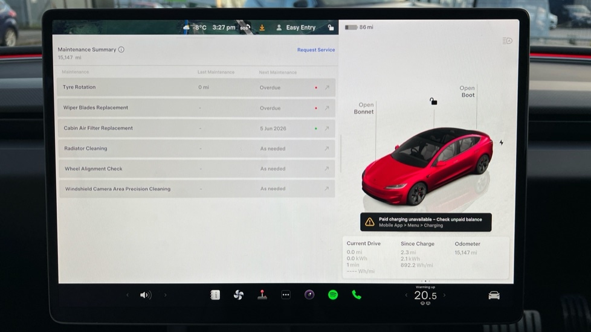Image resolution: width=591 pixels, height=332 pixels.
Task: Toggle car lock icon above vehicle
Action: [x=433, y=101]
